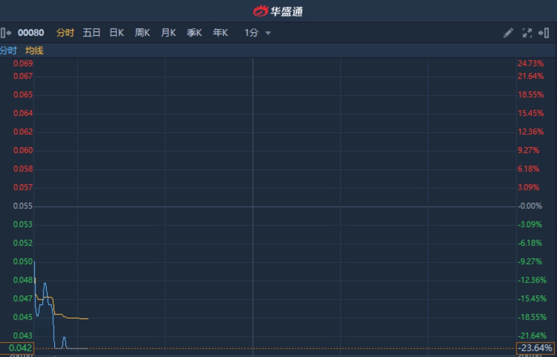Open the 年K chart tab
557x357 pixels.
pos(220,33)
